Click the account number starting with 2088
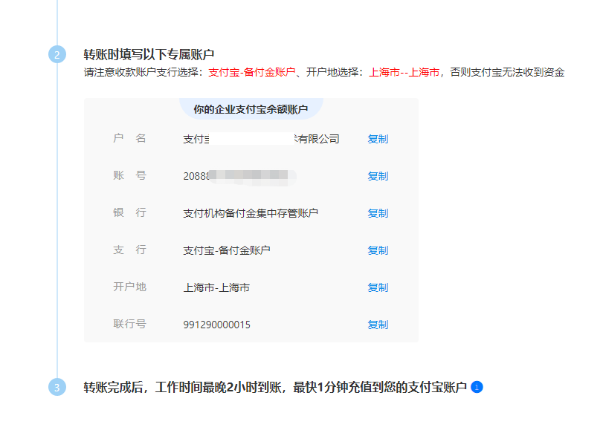 pos(239,176)
